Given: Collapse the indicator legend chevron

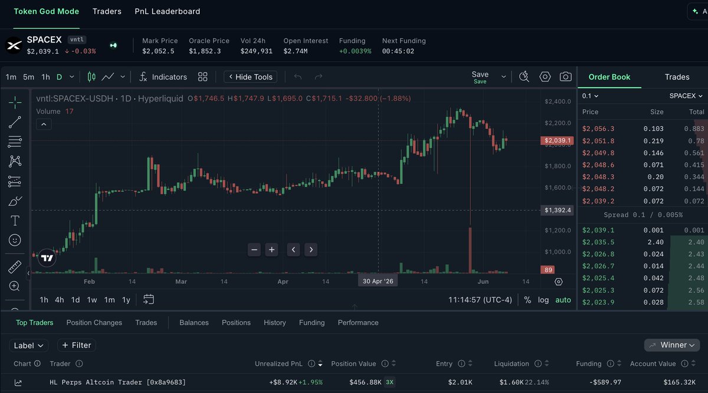Looking at the screenshot, I should click(44, 124).
